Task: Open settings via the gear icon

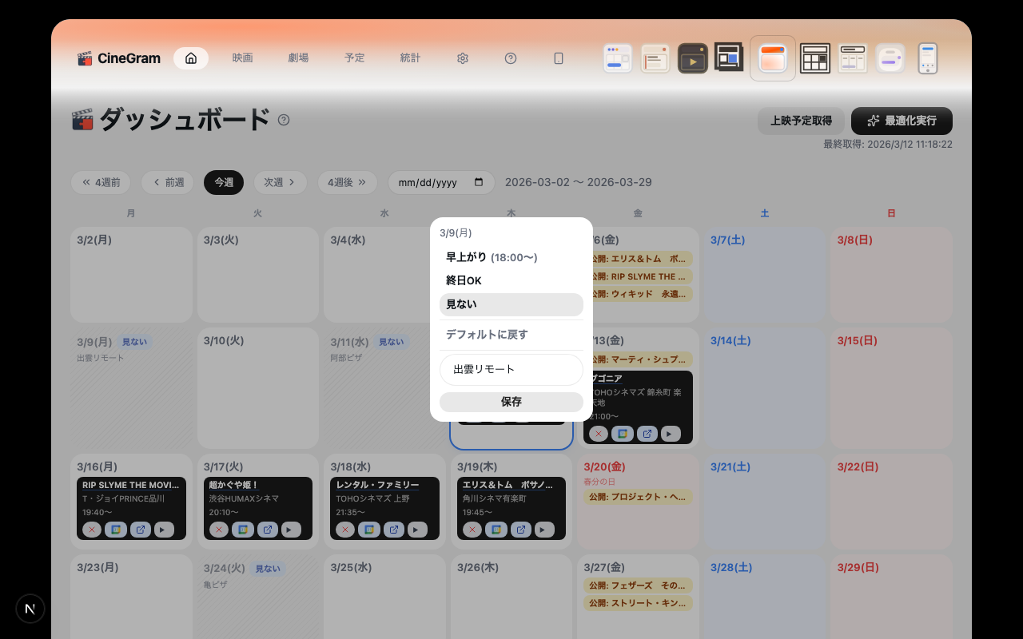Action: (x=462, y=58)
